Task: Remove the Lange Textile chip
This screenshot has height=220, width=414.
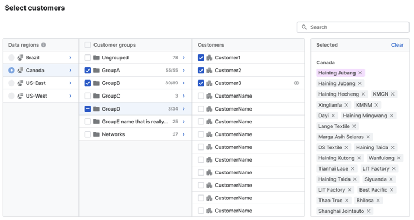Action: (x=354, y=126)
